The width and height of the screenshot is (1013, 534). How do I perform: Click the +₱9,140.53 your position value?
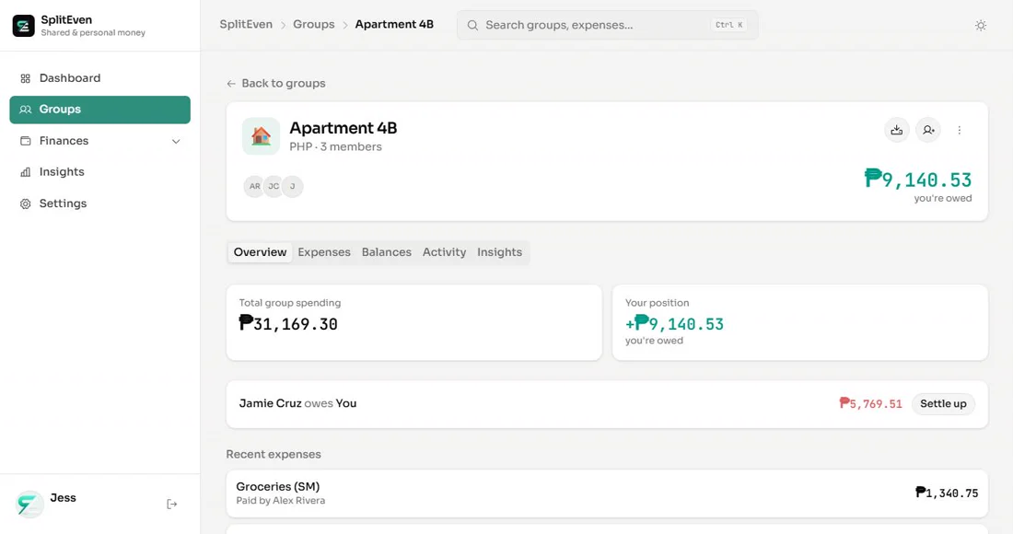674,323
